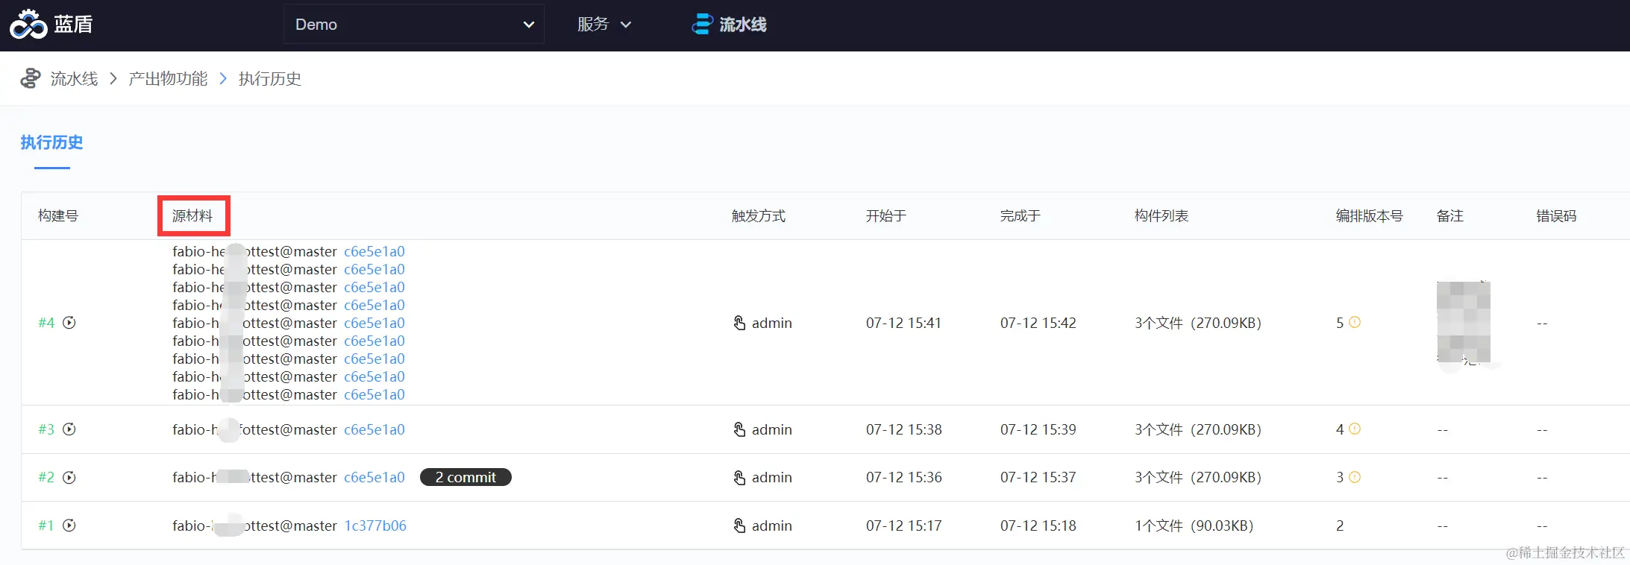The height and width of the screenshot is (565, 1630).
Task: Click manual trigger icon in build #3 row
Action: click(739, 429)
